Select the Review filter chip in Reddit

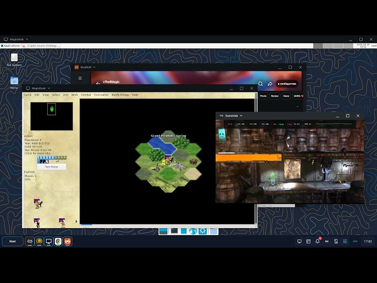[275, 96]
